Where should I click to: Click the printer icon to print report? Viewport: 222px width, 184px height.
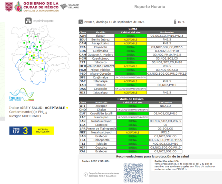tap(28, 21)
